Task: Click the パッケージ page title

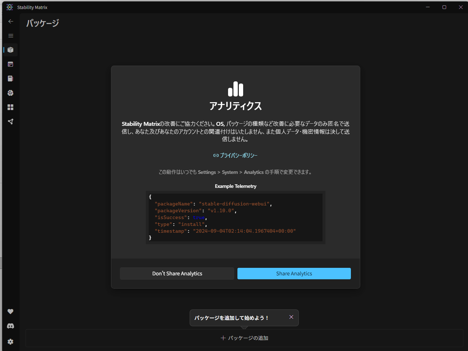Action: point(43,23)
